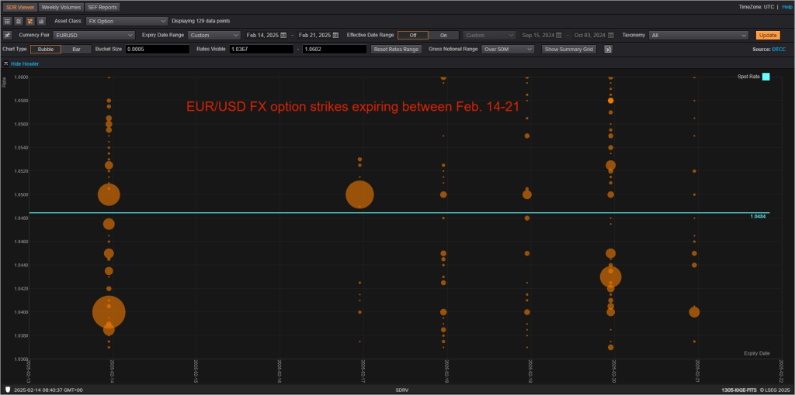This screenshot has height=395, width=795.
Task: Open the SEF Reports tab
Action: coord(102,7)
